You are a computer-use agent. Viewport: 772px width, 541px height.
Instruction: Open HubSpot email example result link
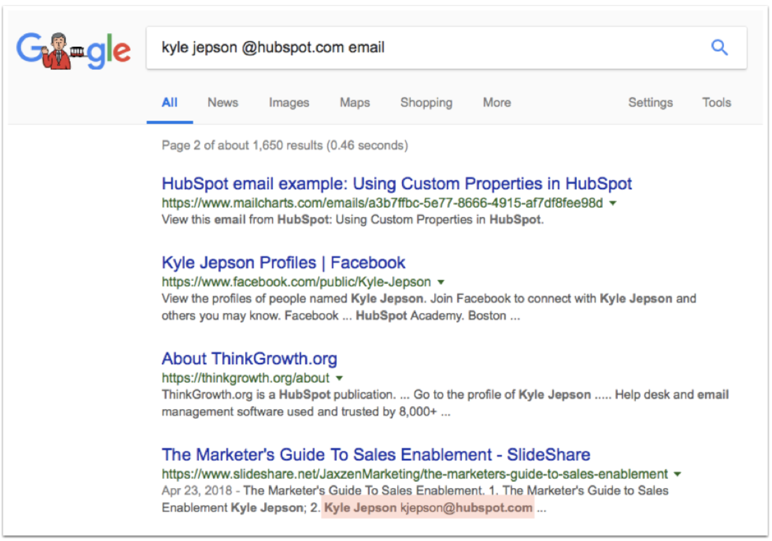click(397, 184)
